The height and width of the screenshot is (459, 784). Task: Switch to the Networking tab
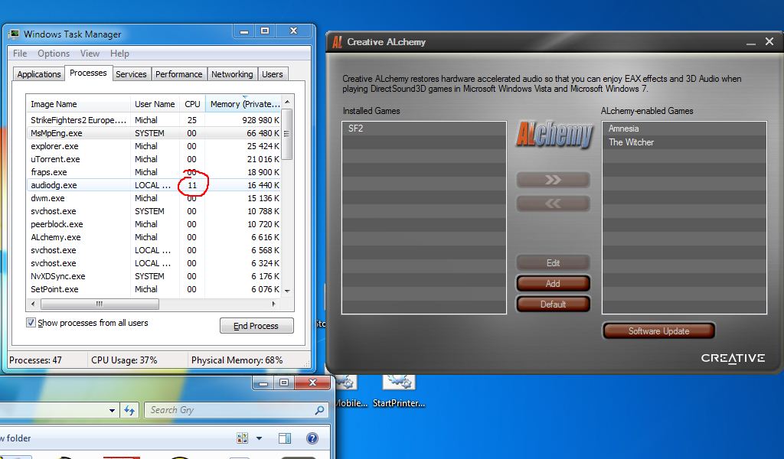(232, 74)
